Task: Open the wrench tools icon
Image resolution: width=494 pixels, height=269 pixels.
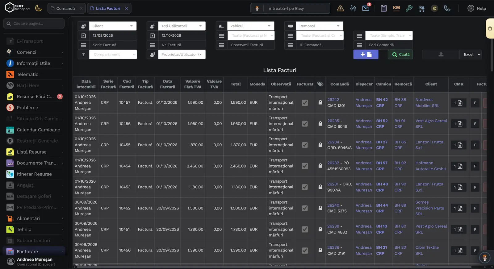Action: pos(409,8)
